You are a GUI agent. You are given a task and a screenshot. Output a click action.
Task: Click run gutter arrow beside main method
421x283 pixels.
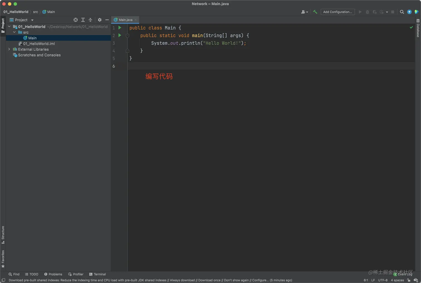click(x=120, y=35)
